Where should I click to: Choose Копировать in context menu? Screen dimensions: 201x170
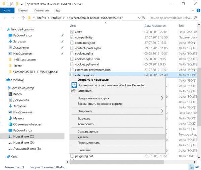pyautogui.click(x=86, y=124)
